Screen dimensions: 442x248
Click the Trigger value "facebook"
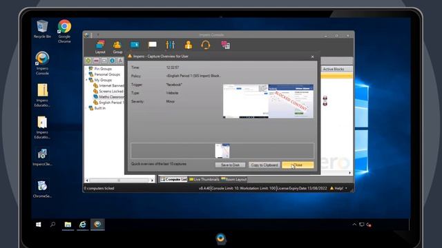tap(174, 84)
